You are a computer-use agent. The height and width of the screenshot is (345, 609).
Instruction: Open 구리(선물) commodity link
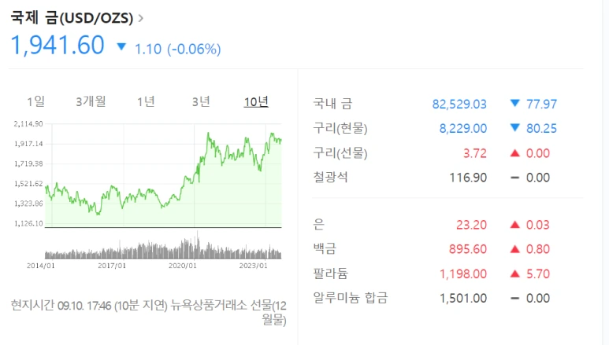[x=340, y=153]
